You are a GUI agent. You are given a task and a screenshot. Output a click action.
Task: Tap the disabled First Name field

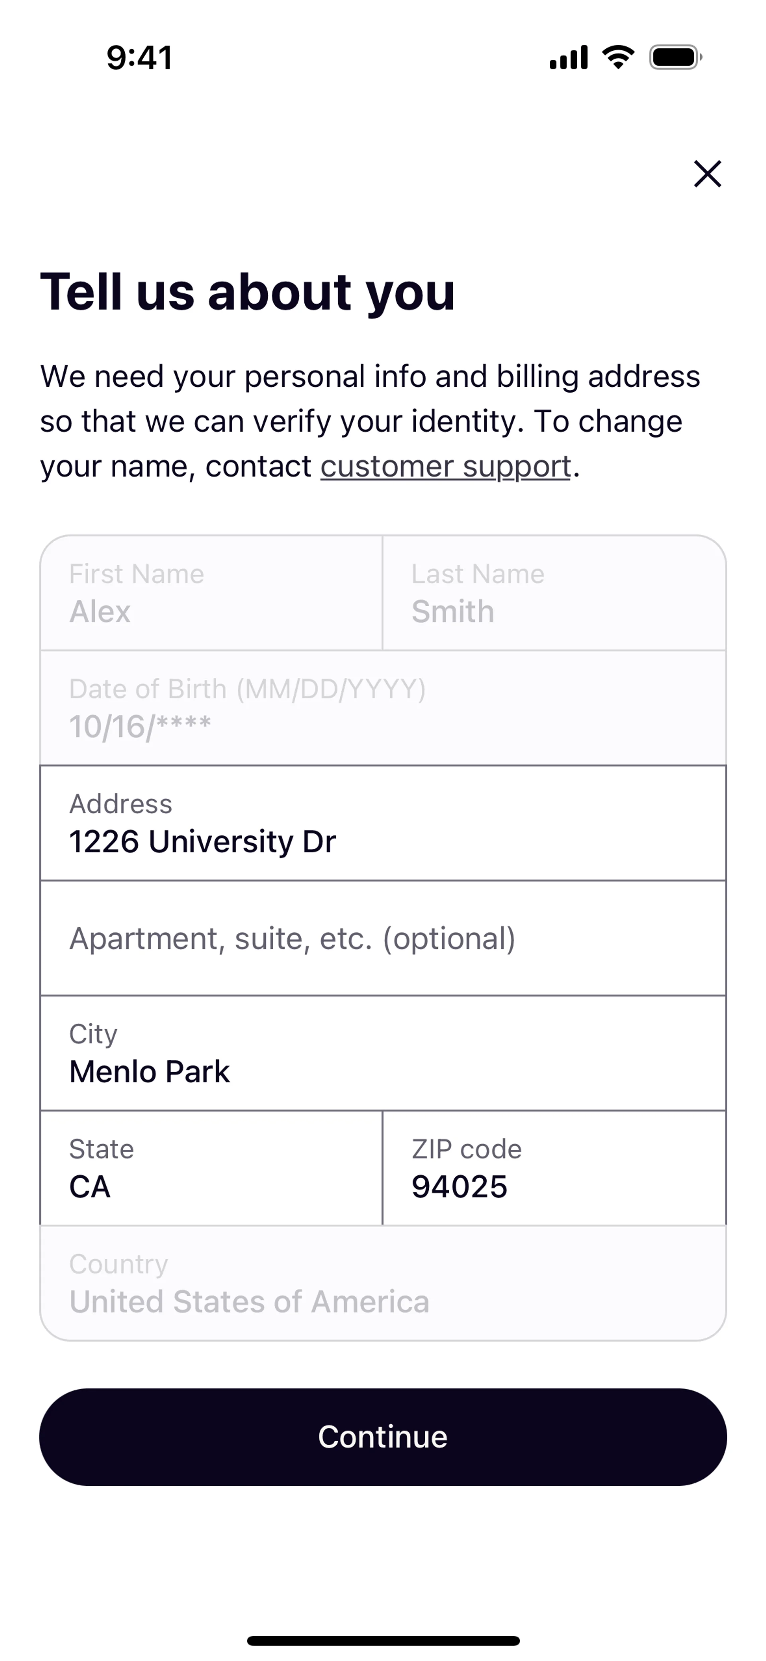click(211, 593)
